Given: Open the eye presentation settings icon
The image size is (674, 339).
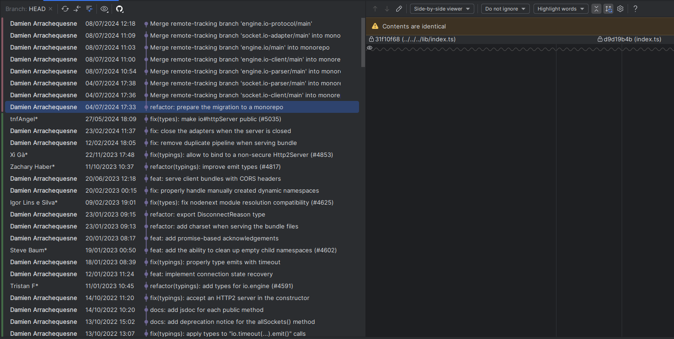Looking at the screenshot, I should coord(104,8).
